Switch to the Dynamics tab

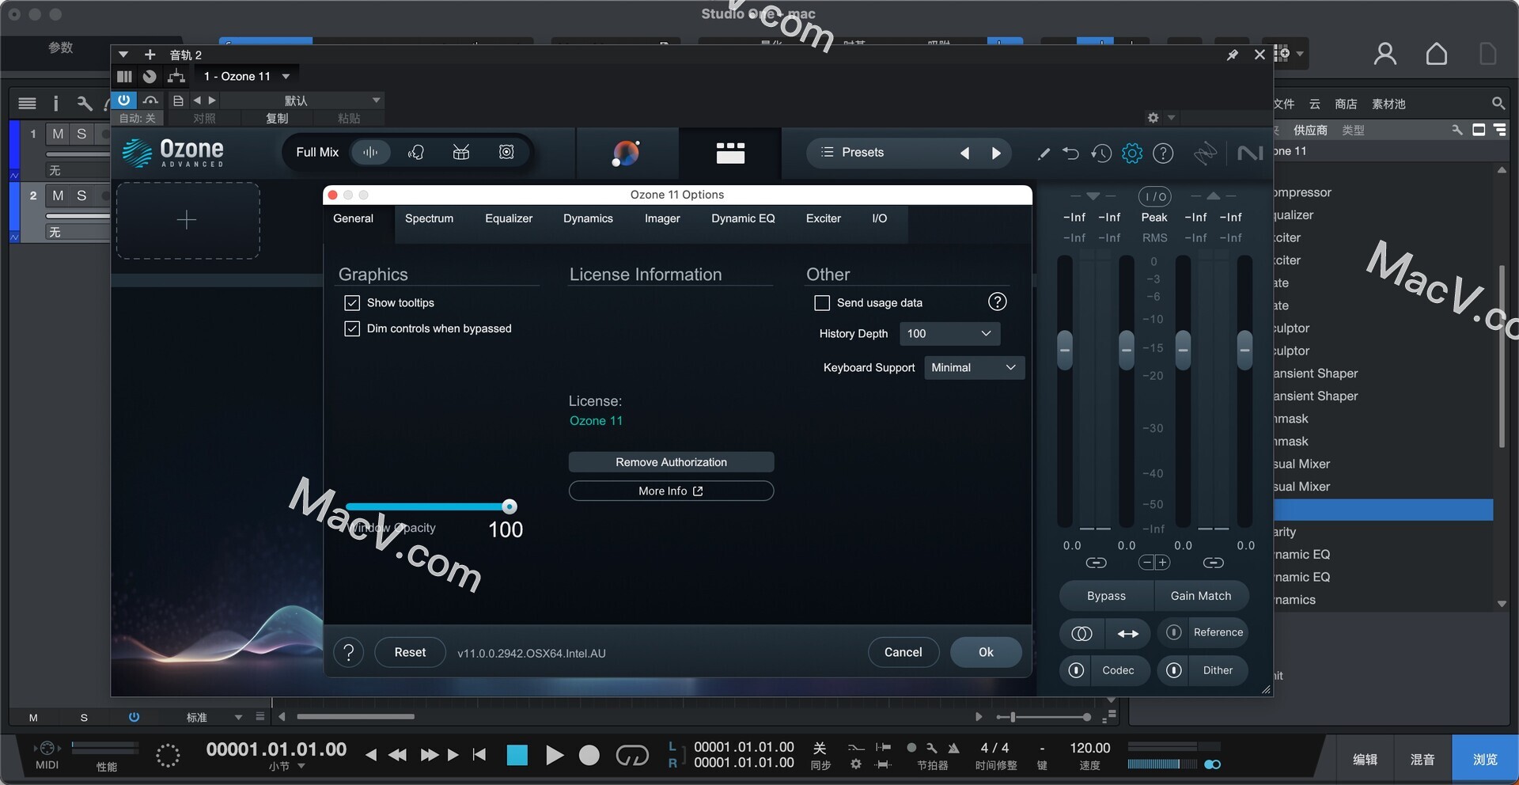[588, 218]
